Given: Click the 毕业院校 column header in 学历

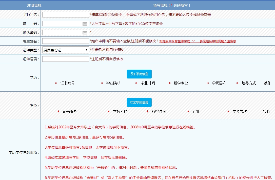Looking at the screenshot, I should click(x=113, y=83).
